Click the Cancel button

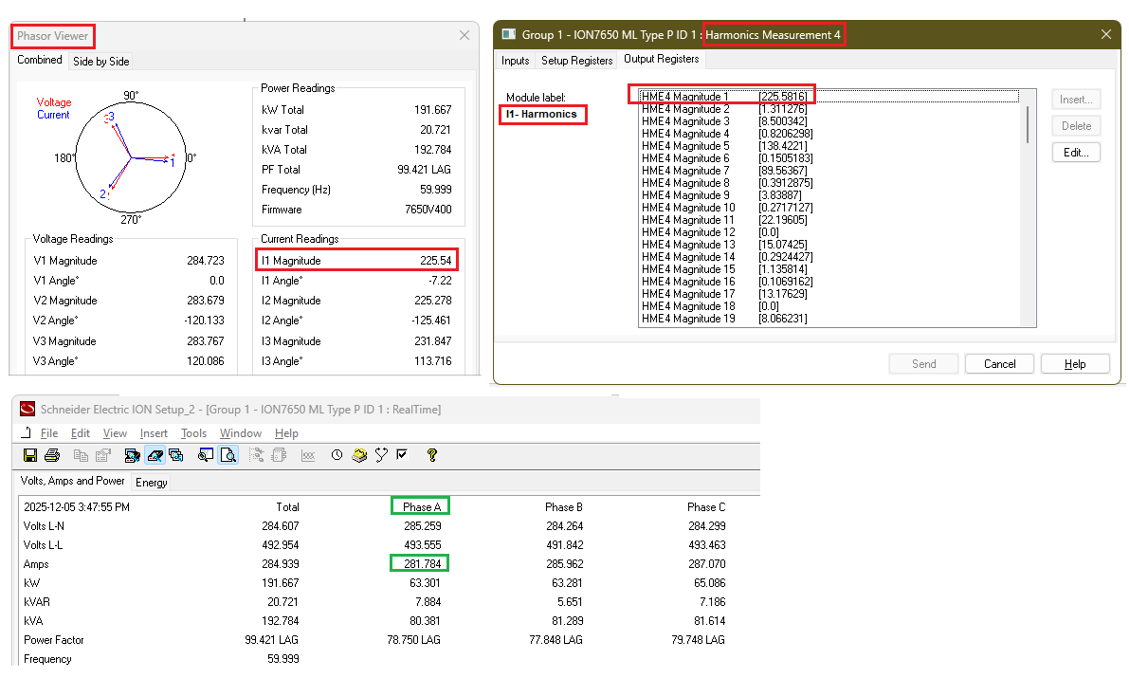click(x=999, y=364)
